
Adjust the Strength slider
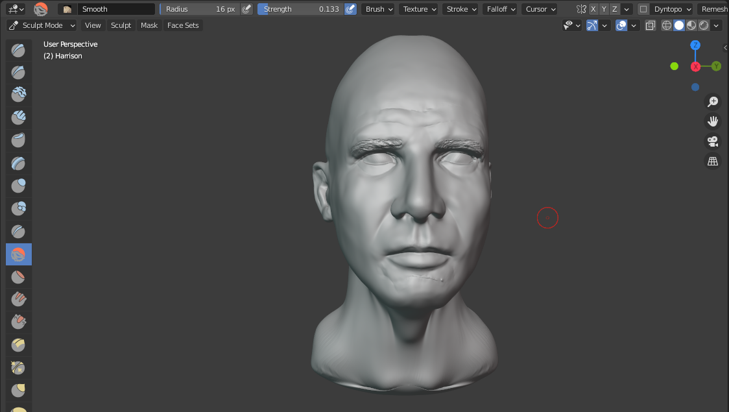(x=301, y=9)
